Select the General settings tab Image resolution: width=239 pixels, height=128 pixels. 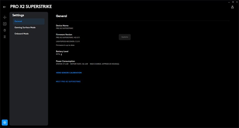[29, 21]
